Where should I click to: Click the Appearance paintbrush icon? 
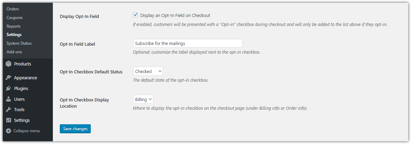pyautogui.click(x=9, y=78)
